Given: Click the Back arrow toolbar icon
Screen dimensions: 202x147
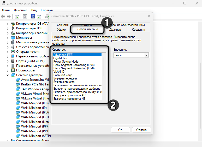Looking at the screenshot, I should click(x=3, y=17).
